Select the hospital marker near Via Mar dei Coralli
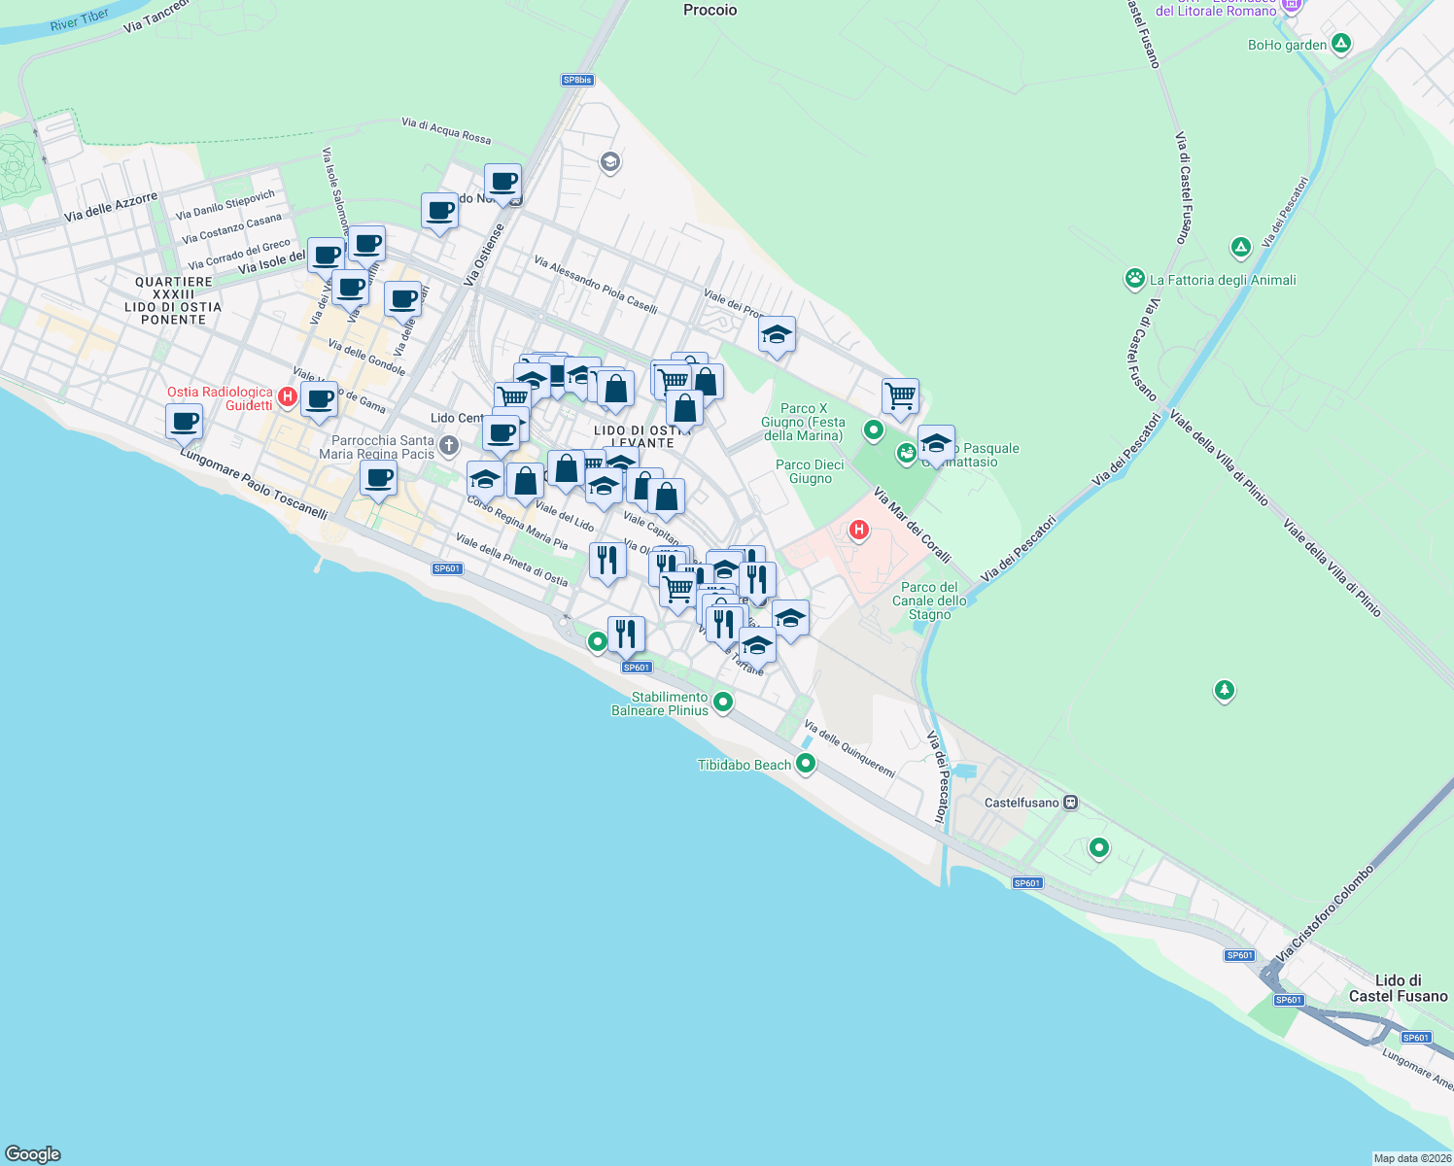Image resolution: width=1454 pixels, height=1166 pixels. coord(857,530)
